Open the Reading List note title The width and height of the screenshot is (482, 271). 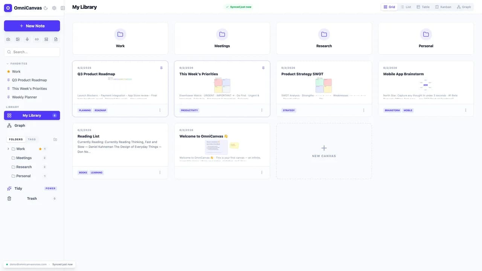[88, 136]
